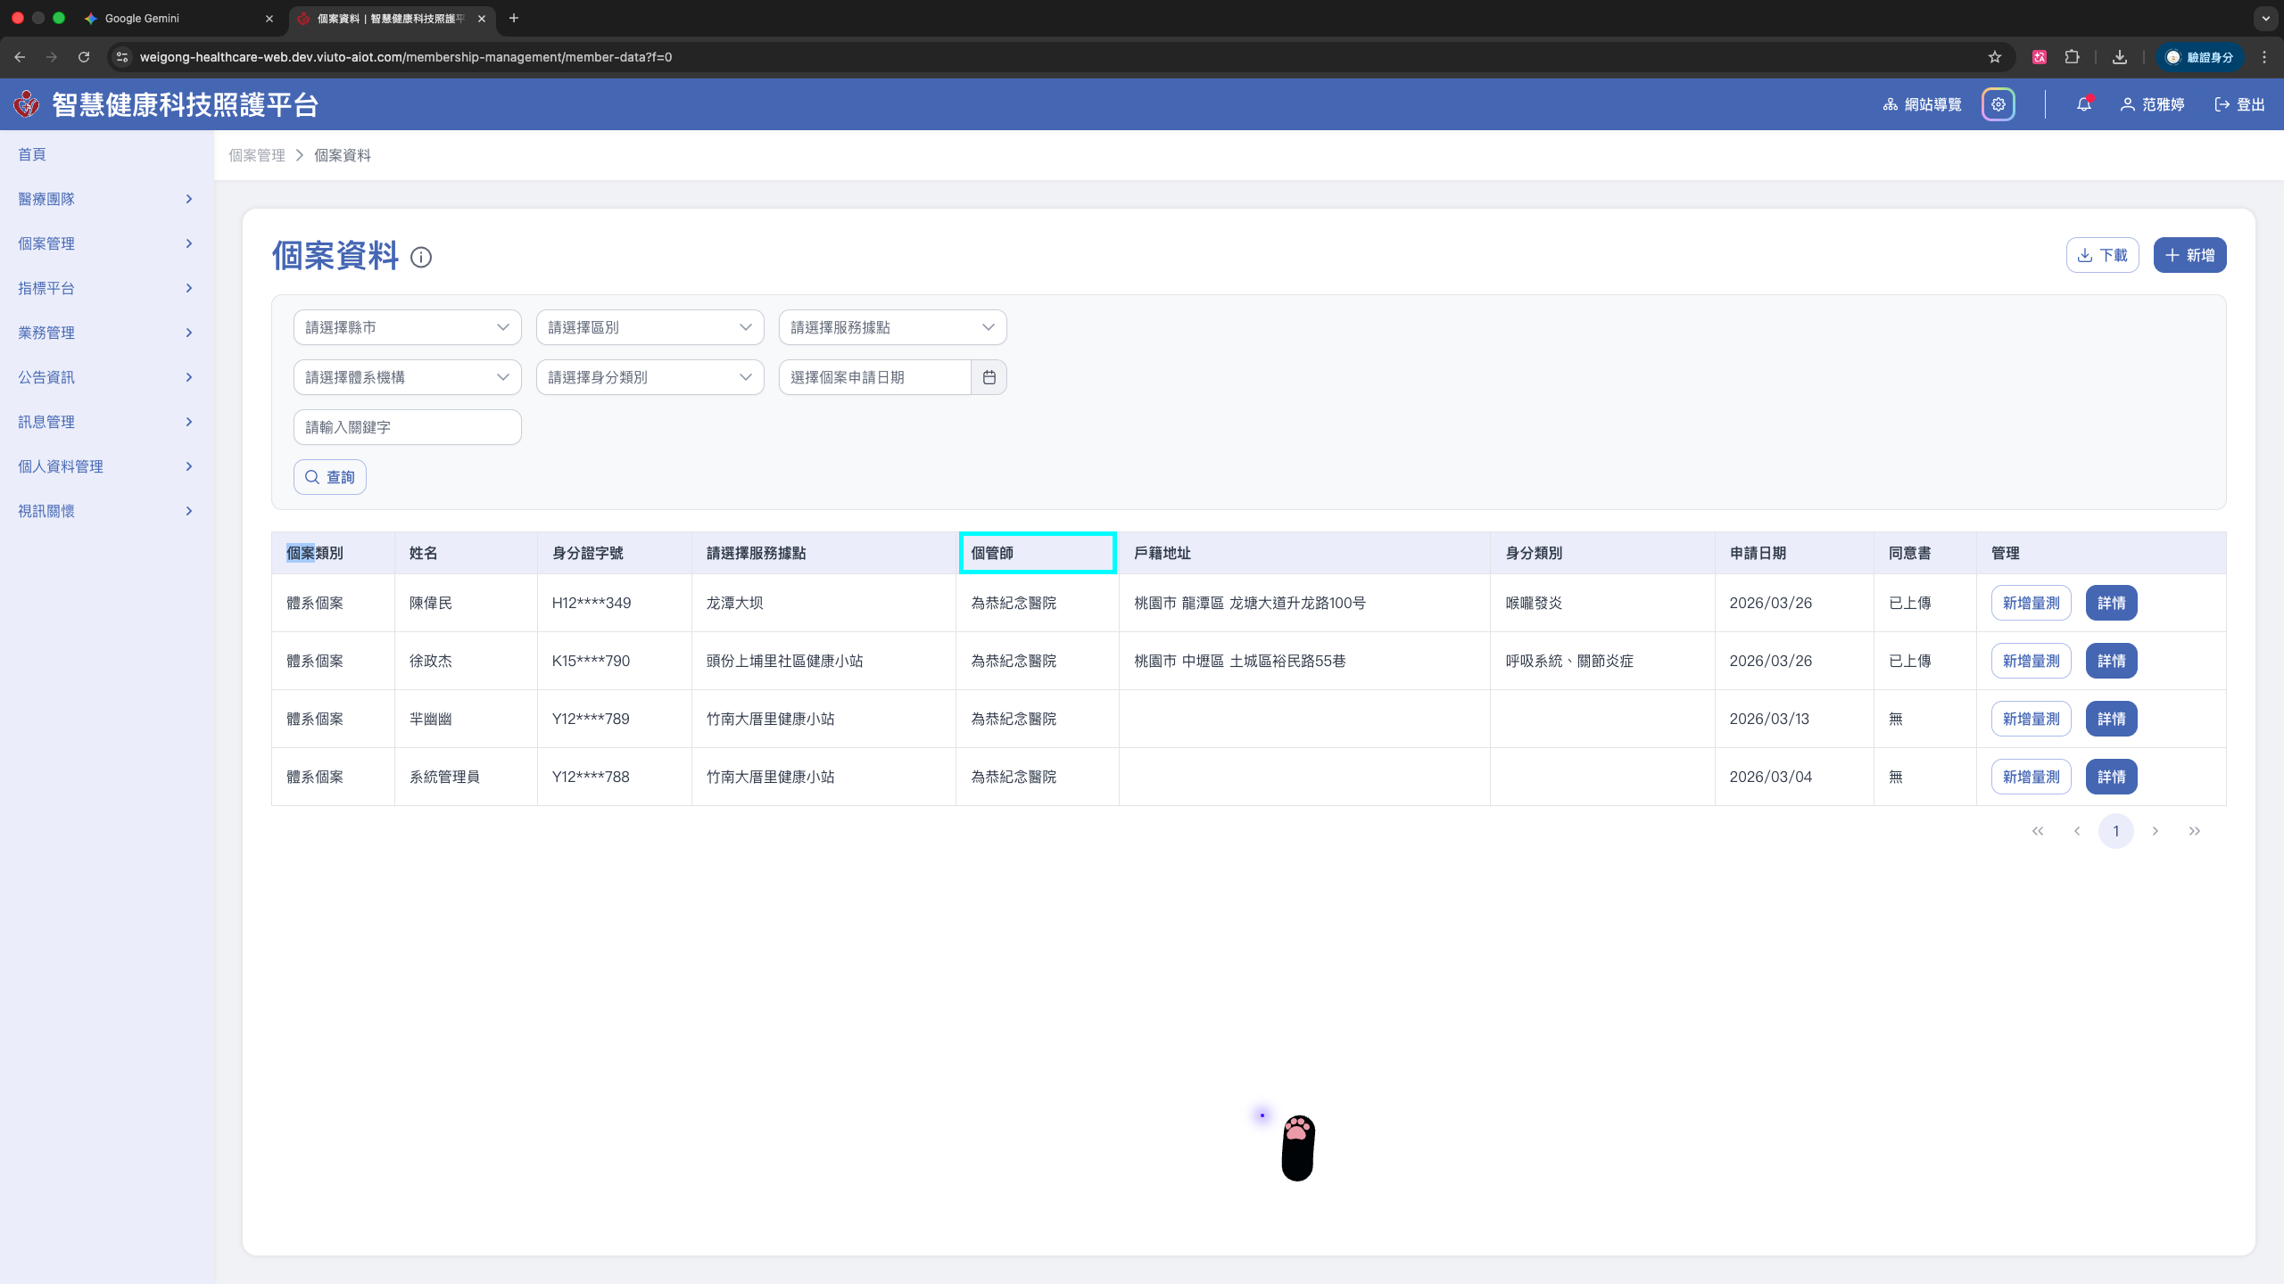Click the info icon beside 個案資料 title
2284x1284 pixels.
(x=421, y=258)
